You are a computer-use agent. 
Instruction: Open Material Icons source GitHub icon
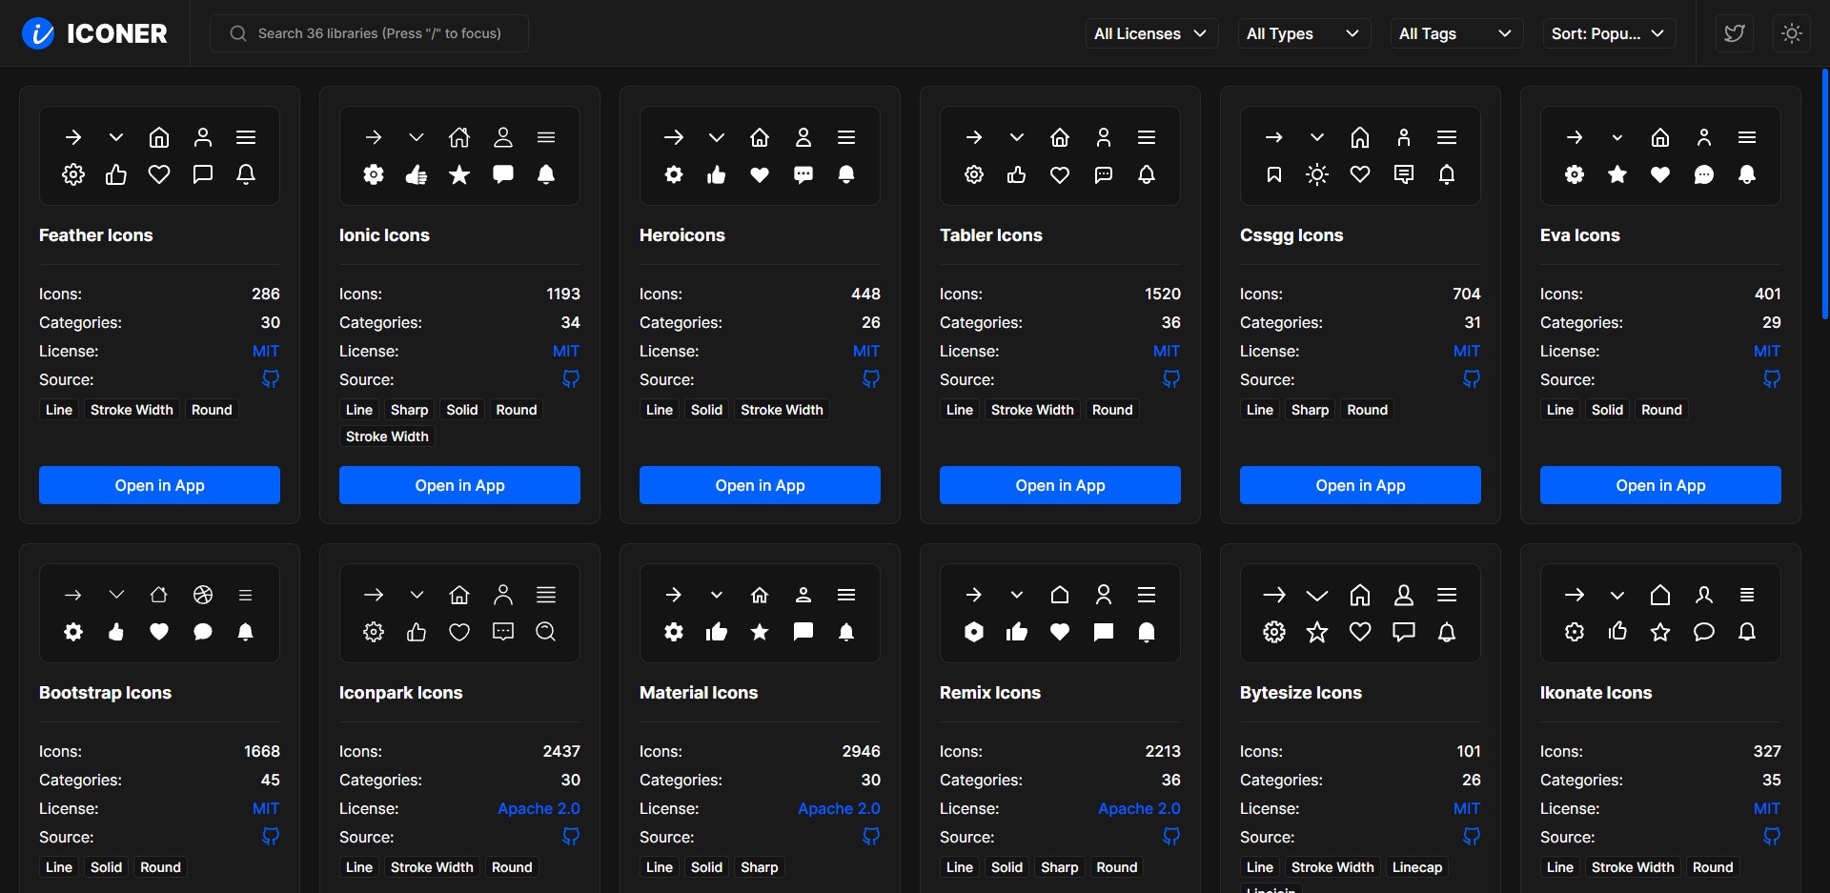[x=871, y=837]
